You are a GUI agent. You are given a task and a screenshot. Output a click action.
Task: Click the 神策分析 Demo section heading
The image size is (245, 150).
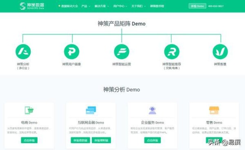click(x=121, y=90)
